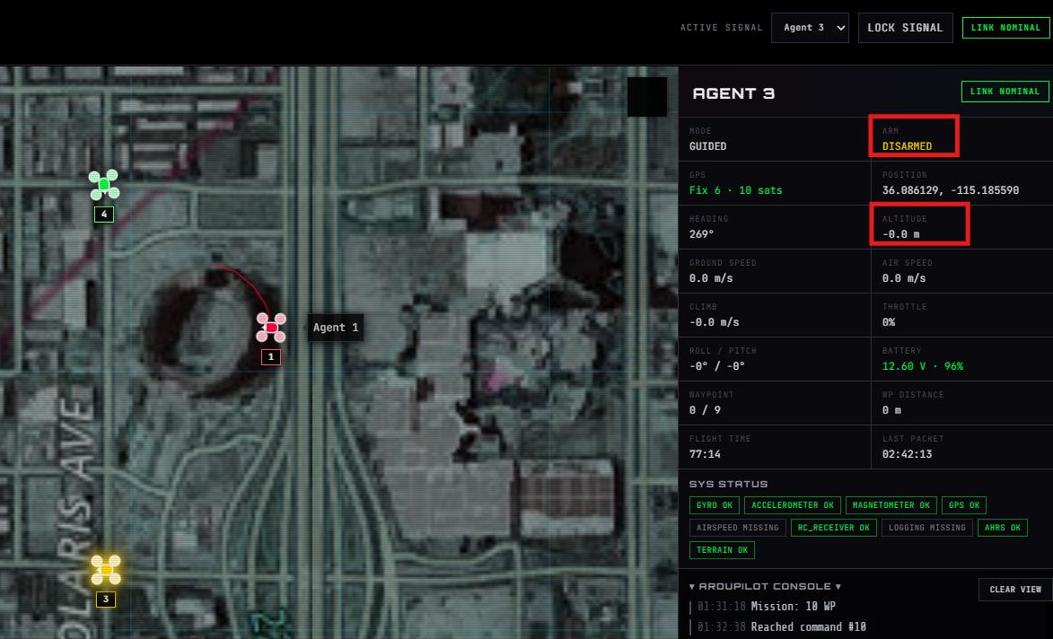The height and width of the screenshot is (639, 1053).
Task: Click the DISARMED arm status value
Action: point(907,146)
